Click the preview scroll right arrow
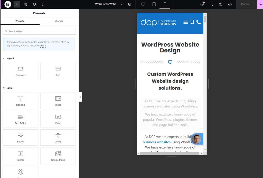Image resolution: width=263 pixels, height=178 pixels. pos(202,153)
